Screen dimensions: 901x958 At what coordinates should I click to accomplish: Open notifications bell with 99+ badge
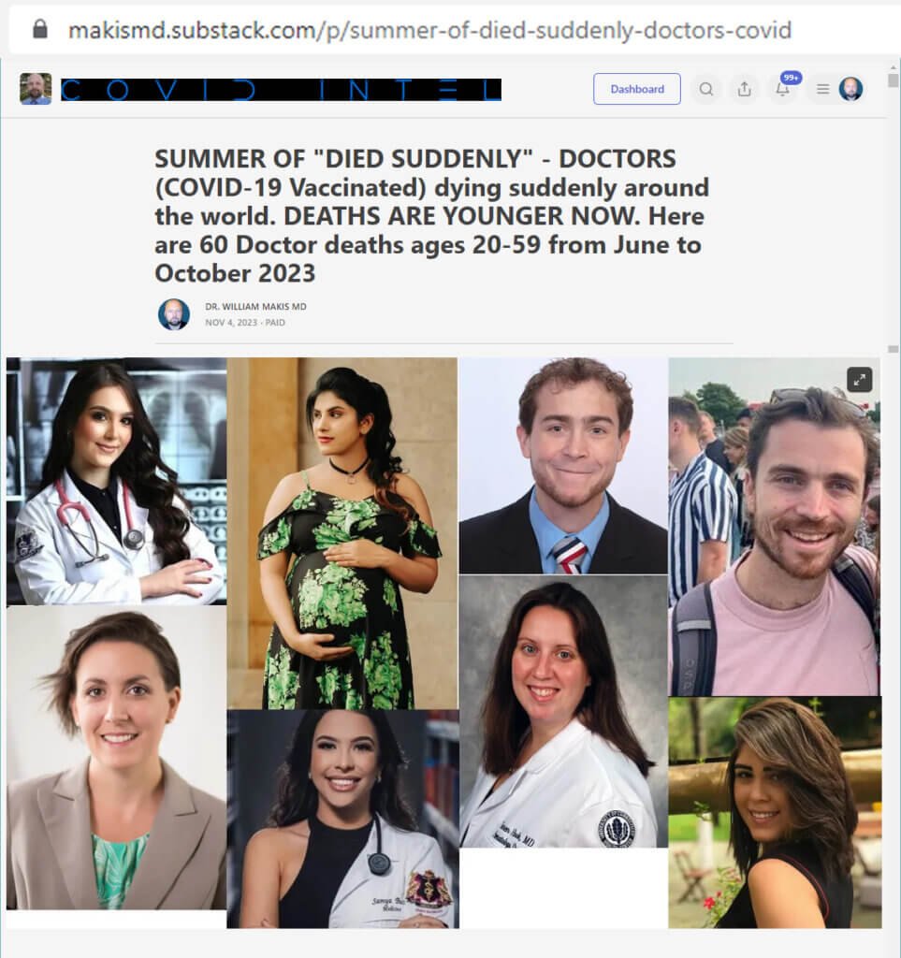(784, 89)
